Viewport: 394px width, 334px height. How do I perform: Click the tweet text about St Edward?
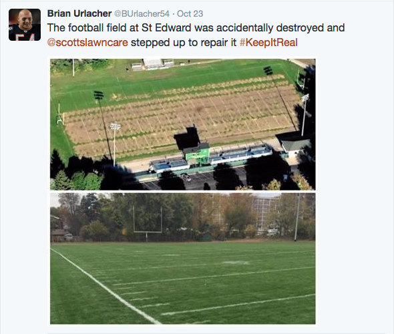pyautogui.click(x=196, y=35)
